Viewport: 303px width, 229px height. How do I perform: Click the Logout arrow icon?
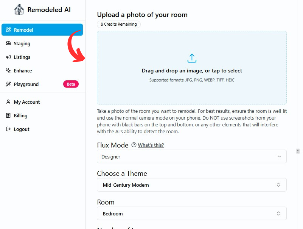click(x=8, y=129)
